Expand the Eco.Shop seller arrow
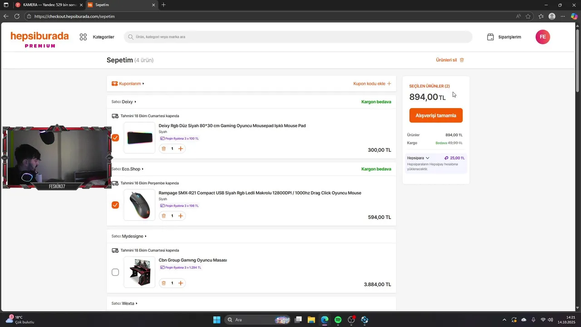581x327 pixels. tap(143, 169)
